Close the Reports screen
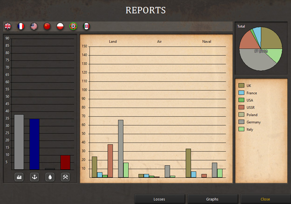This screenshot has width=291, height=204. tap(265, 199)
